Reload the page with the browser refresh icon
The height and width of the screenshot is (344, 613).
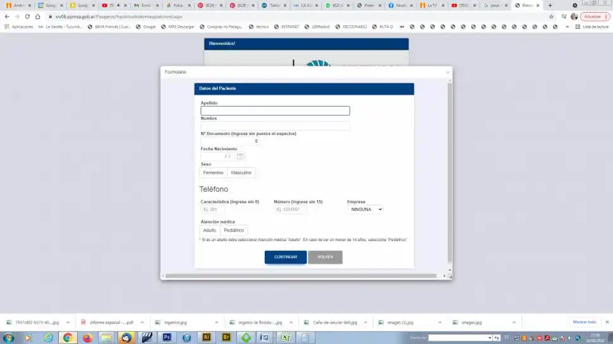28,16
